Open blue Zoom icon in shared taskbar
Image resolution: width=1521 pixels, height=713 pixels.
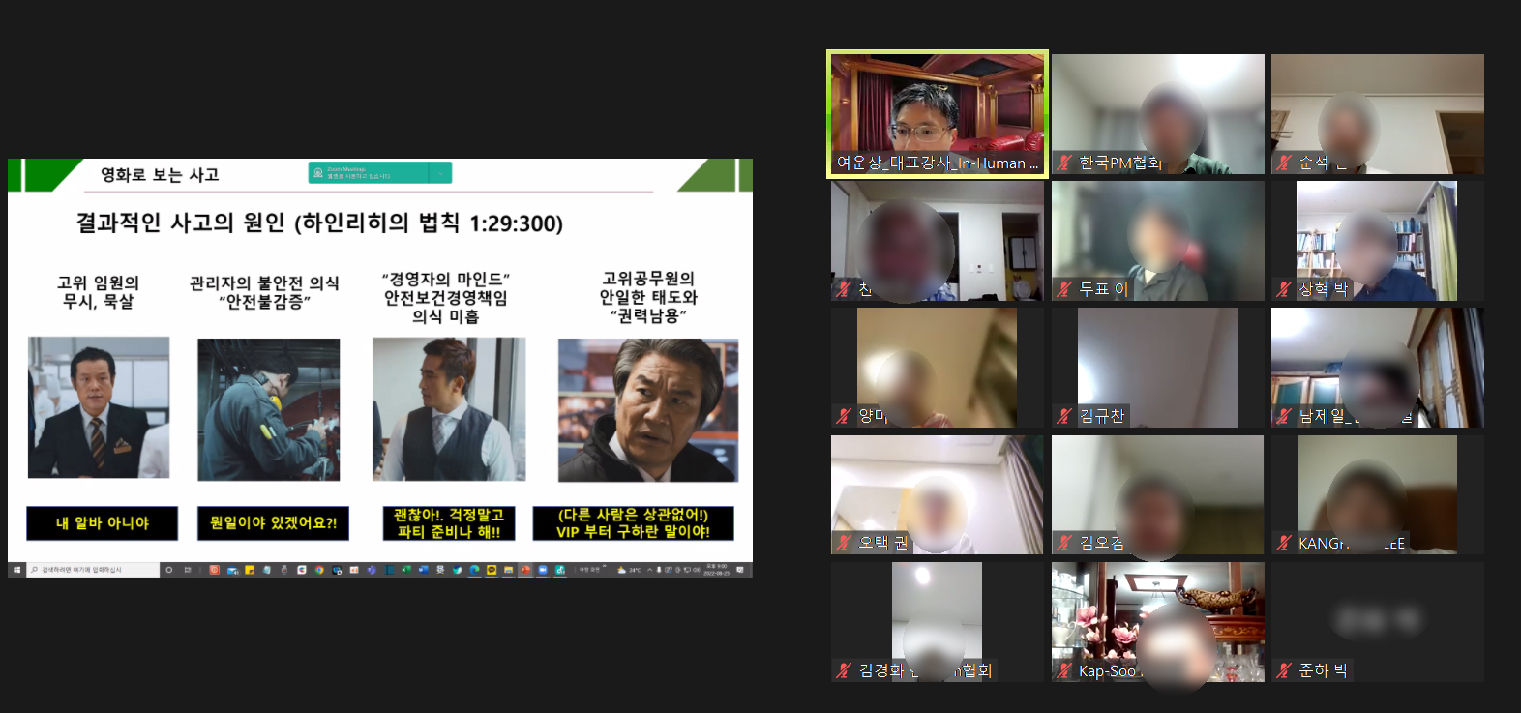pyautogui.click(x=543, y=570)
